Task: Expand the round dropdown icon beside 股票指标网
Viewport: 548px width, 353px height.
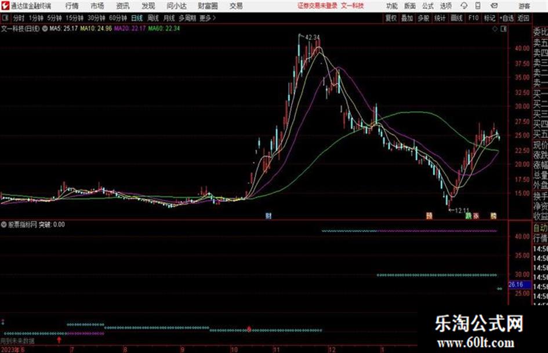Action: 4,224
